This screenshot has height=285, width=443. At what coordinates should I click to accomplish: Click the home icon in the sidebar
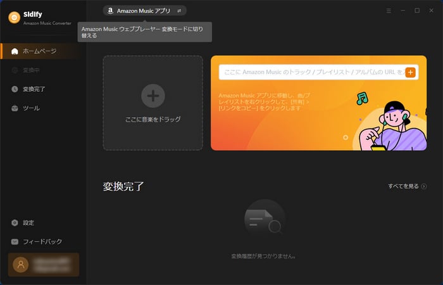click(15, 51)
